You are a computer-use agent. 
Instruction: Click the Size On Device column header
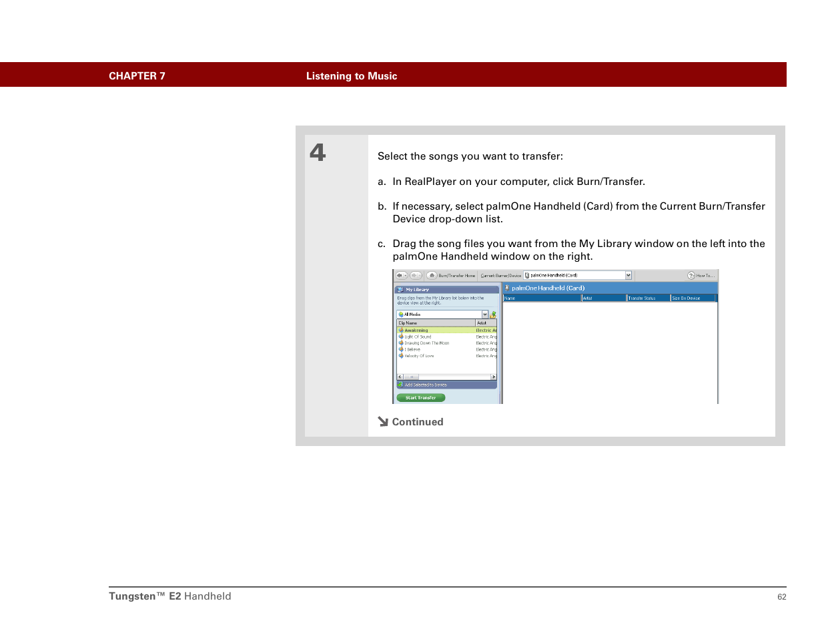693,298
